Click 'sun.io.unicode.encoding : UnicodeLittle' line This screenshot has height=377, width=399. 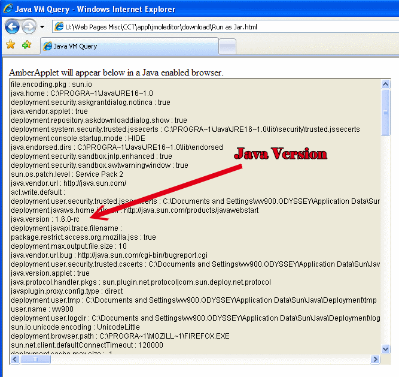(x=75, y=327)
